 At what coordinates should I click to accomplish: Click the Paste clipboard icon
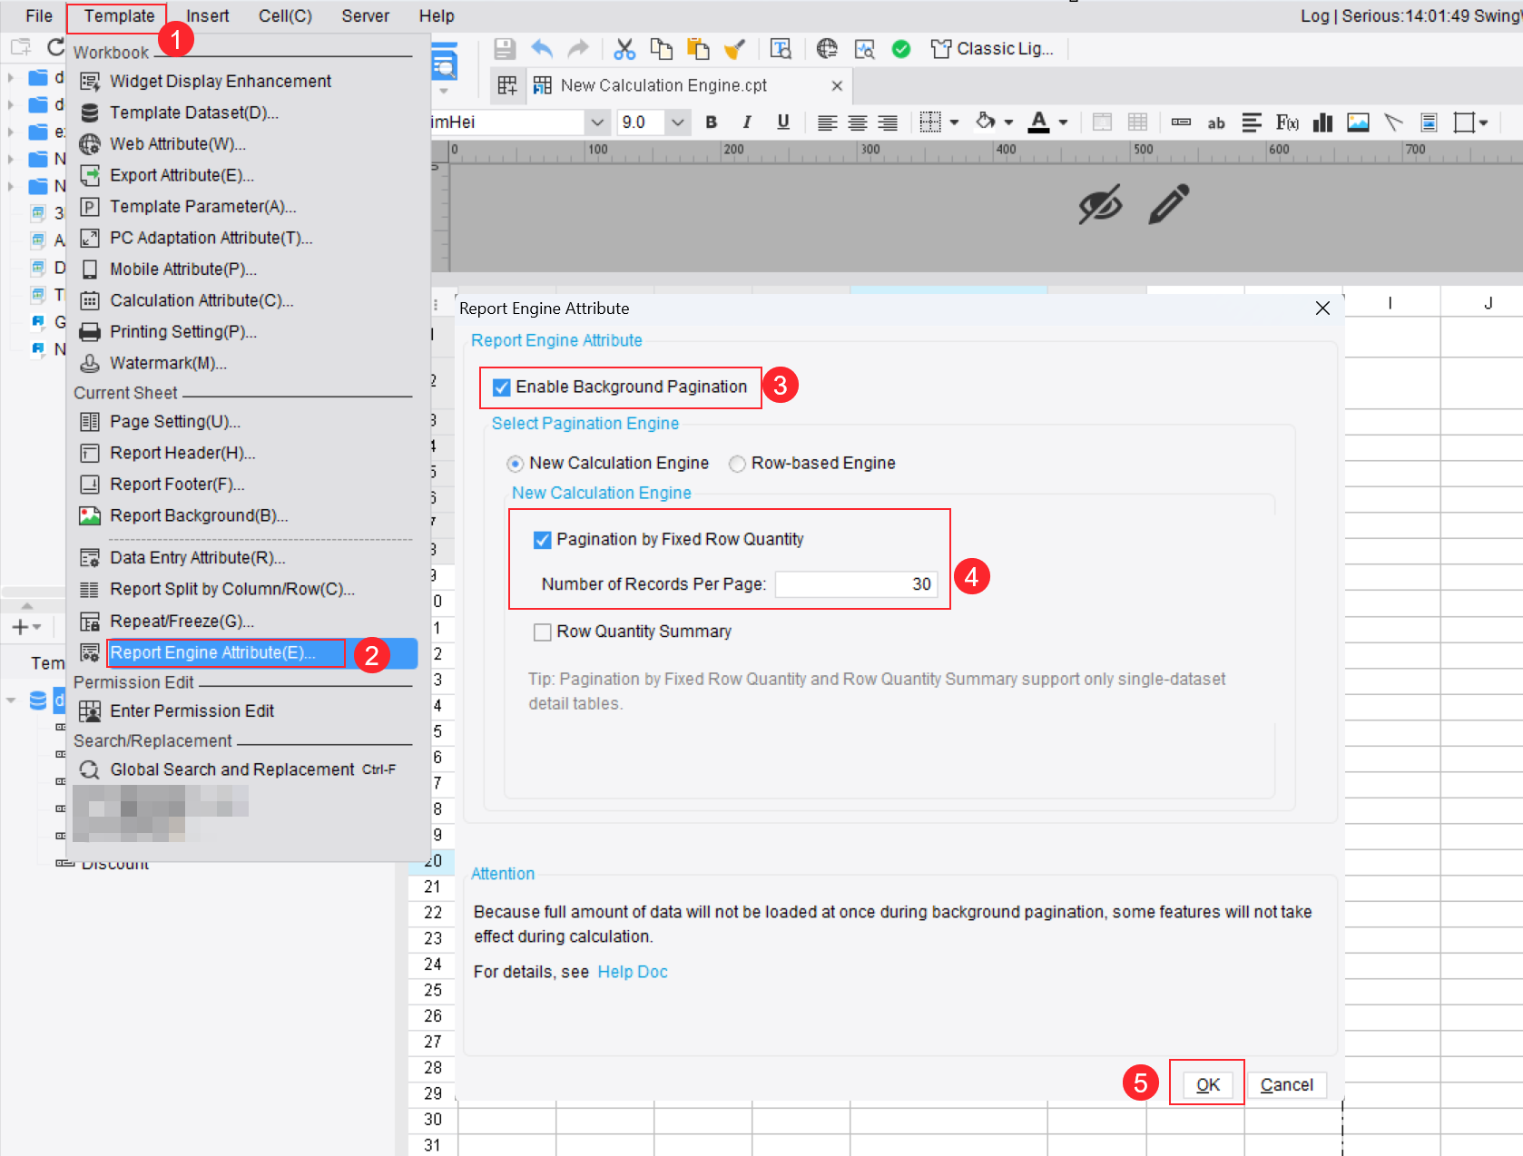pyautogui.click(x=698, y=49)
